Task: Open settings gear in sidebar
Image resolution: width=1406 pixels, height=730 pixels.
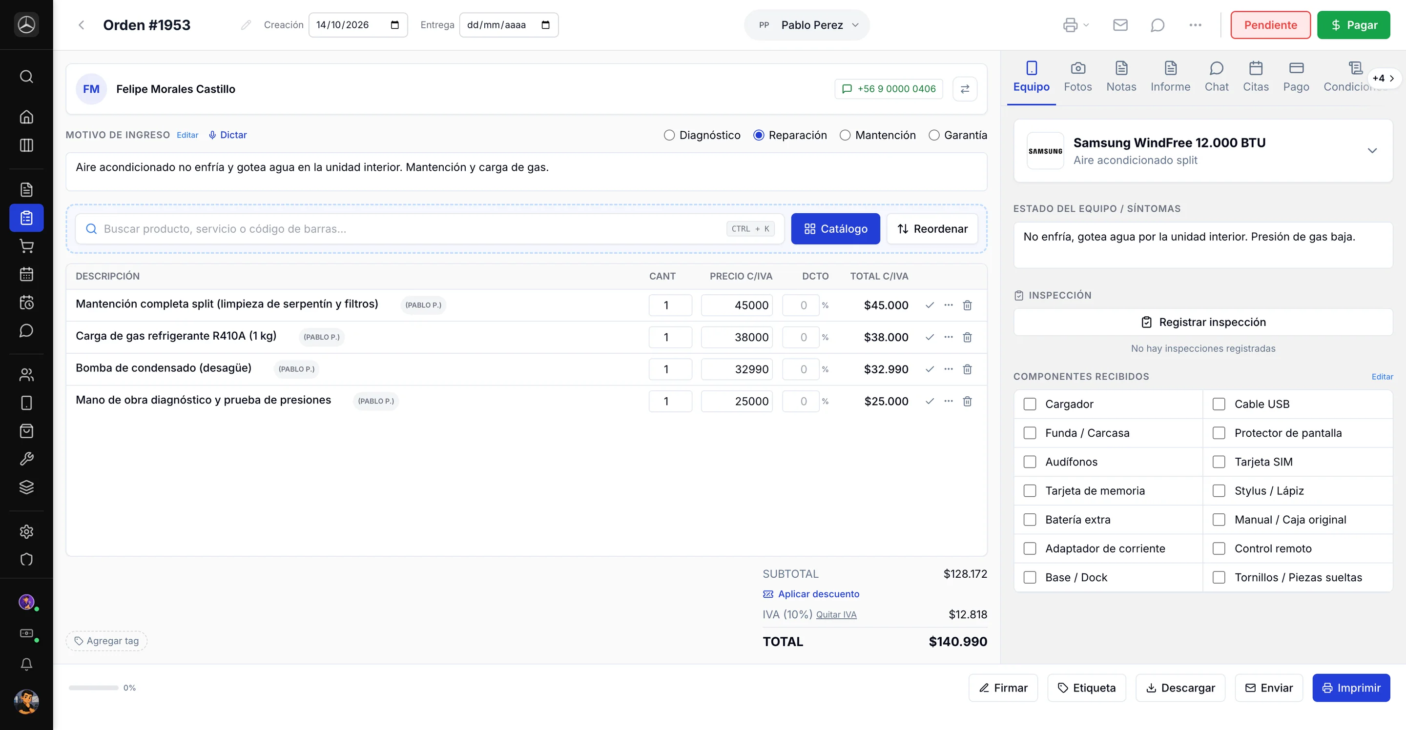Action: pos(26,531)
